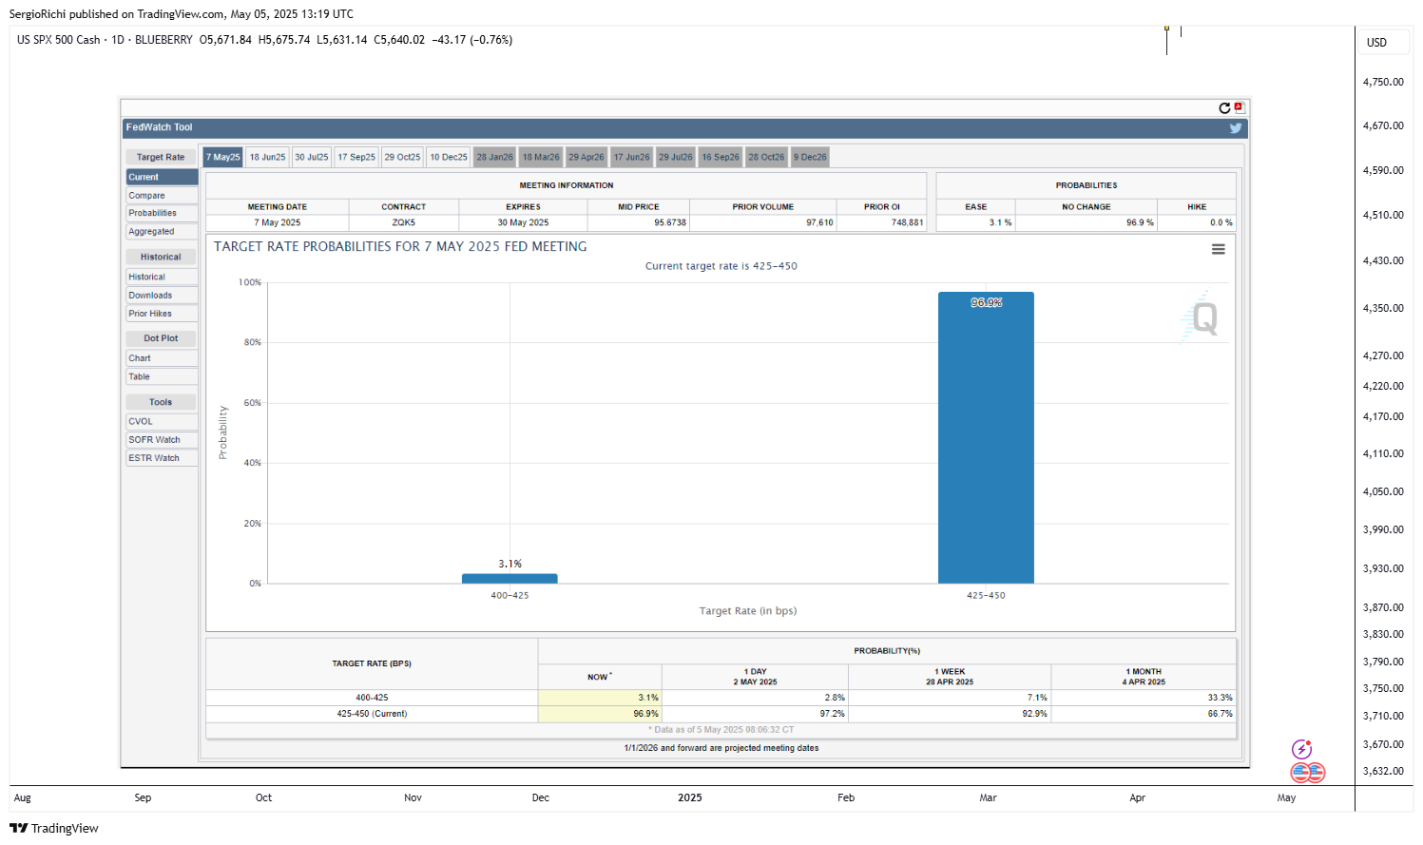Select the 18 Jun25 meeting tab

tap(267, 157)
